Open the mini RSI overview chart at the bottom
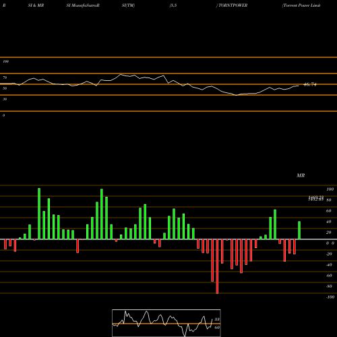The height and width of the screenshot is (337, 337). tap(166, 323)
